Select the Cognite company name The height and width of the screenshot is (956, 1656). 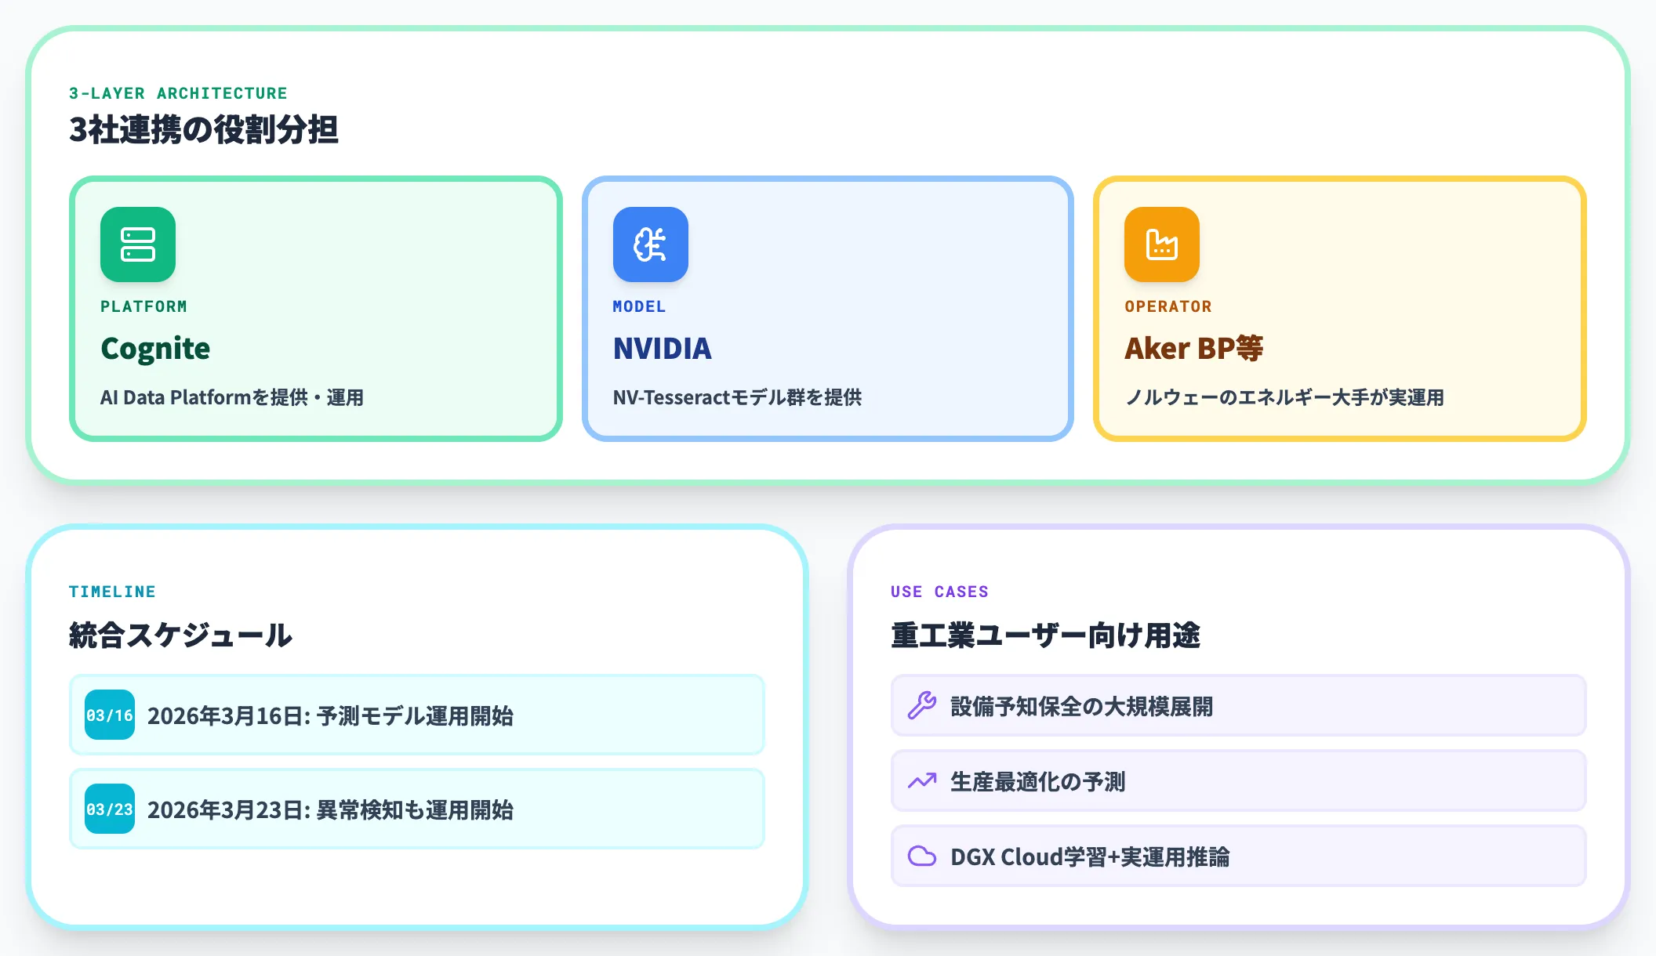coord(155,349)
